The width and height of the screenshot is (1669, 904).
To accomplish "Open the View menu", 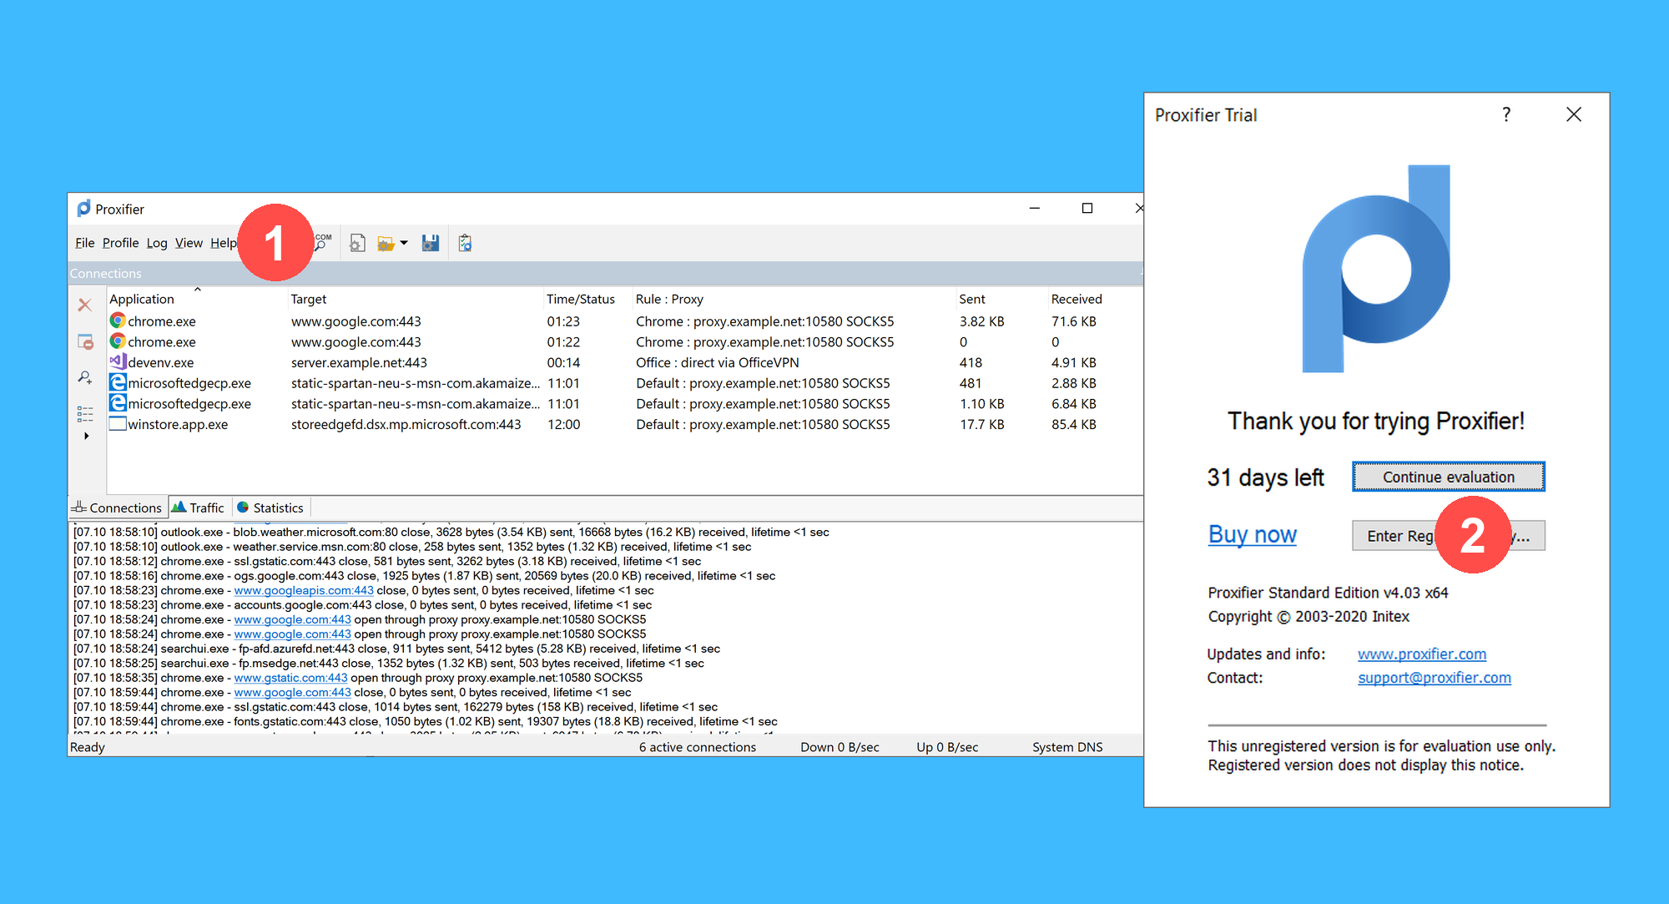I will pos(189,243).
